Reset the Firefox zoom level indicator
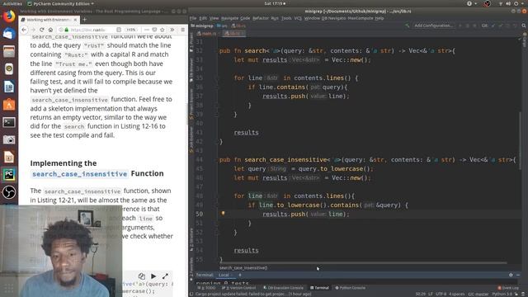528x297 pixels. click(132, 30)
